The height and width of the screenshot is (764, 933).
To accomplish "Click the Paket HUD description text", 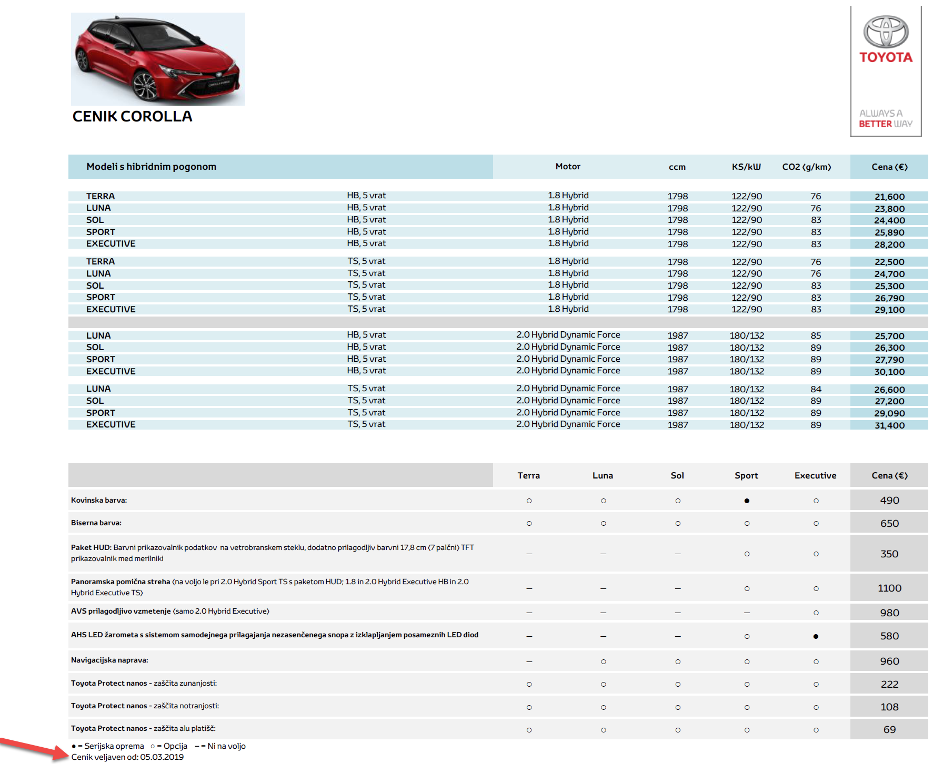I will pos(273,553).
